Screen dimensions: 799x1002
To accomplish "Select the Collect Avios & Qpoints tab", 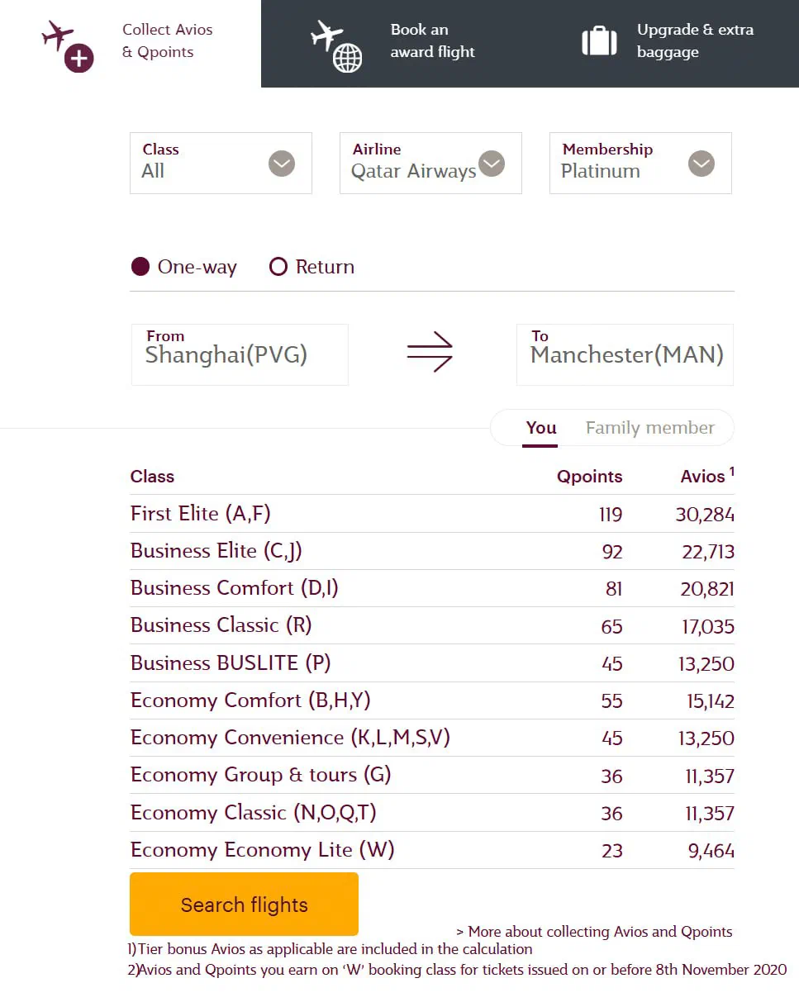I will 131,43.
